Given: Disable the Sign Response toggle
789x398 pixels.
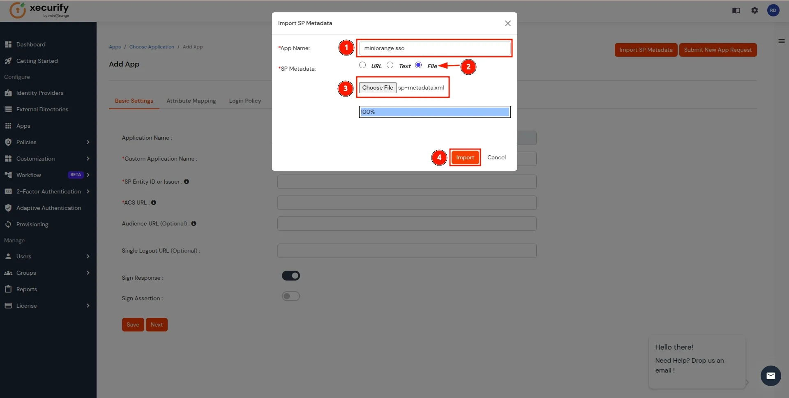Looking at the screenshot, I should click(291, 276).
